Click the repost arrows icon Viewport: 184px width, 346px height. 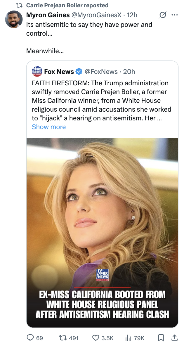coord(63,338)
